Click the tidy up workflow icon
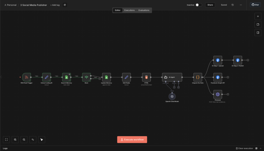 (42, 140)
